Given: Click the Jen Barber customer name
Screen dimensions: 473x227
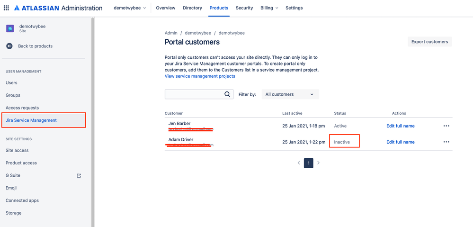Looking at the screenshot, I should [x=179, y=124].
